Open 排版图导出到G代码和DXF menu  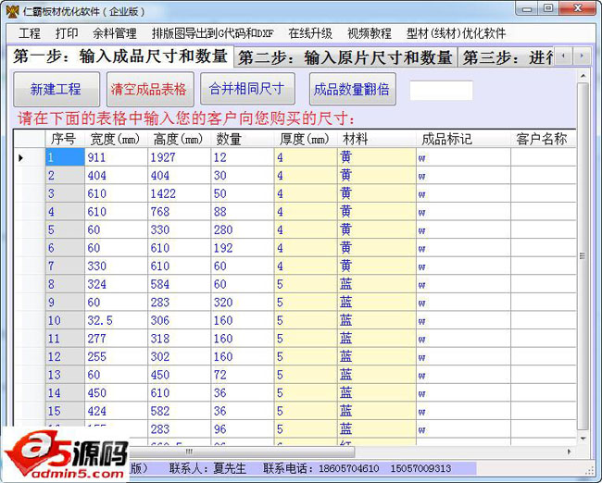pos(212,33)
